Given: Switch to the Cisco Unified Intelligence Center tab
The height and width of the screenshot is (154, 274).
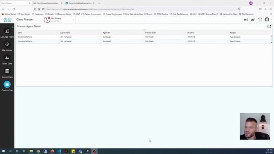Looking at the screenshot, I should (x=80, y=3).
